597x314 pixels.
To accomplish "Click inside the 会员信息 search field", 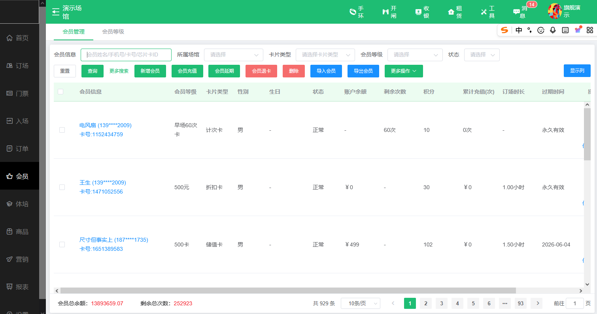I will click(x=126, y=55).
